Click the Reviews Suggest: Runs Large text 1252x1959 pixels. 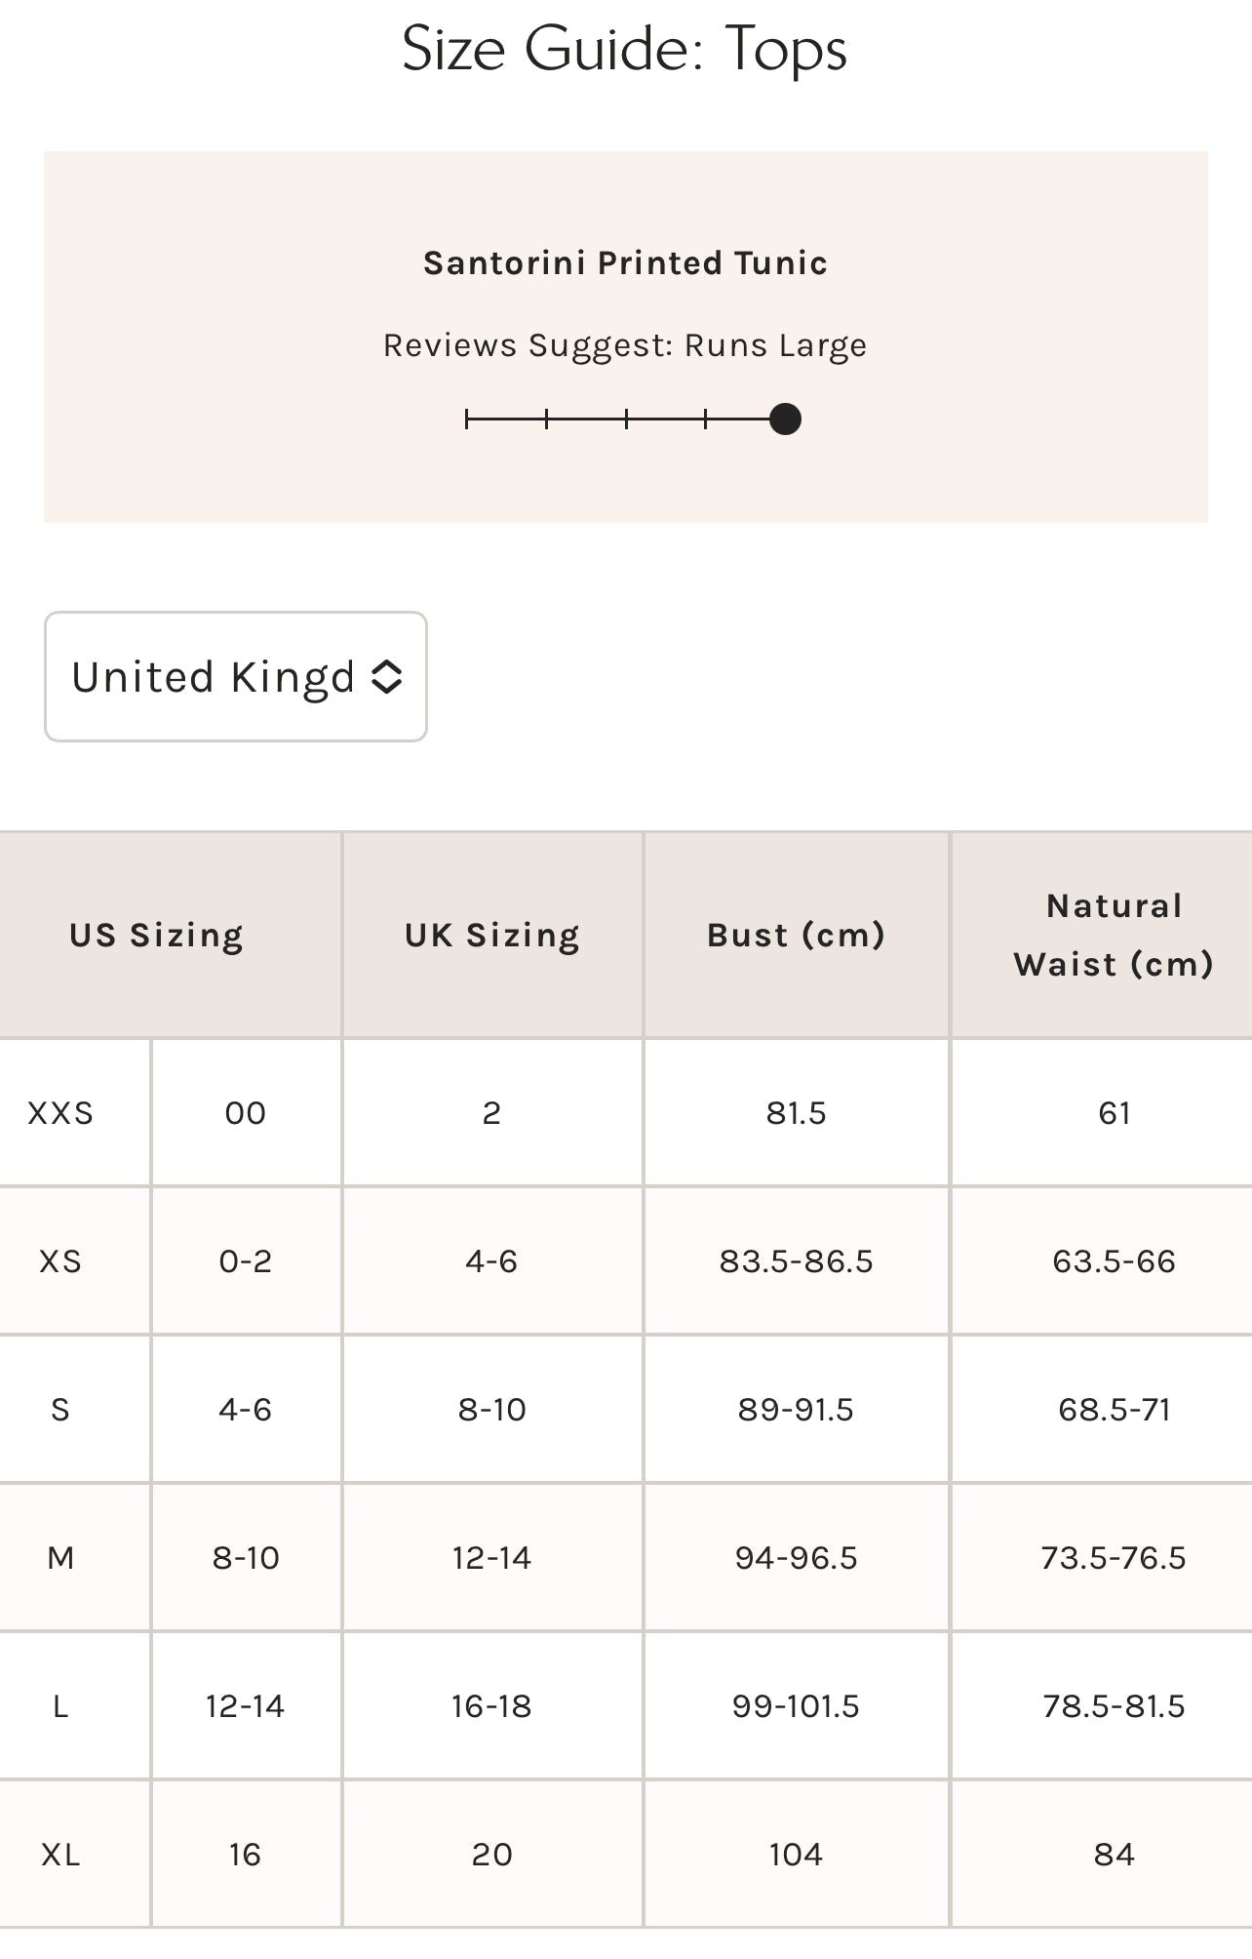625,345
